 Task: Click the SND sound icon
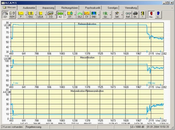94,15
